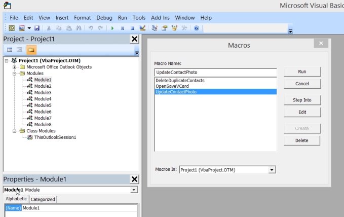This screenshot has height=217, width=344.
Task: Select Module5 in project tree
Action: tap(43, 105)
